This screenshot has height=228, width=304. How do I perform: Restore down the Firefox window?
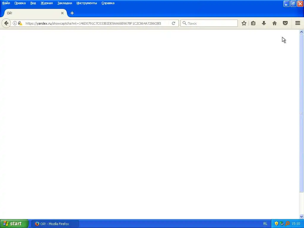[293, 4]
